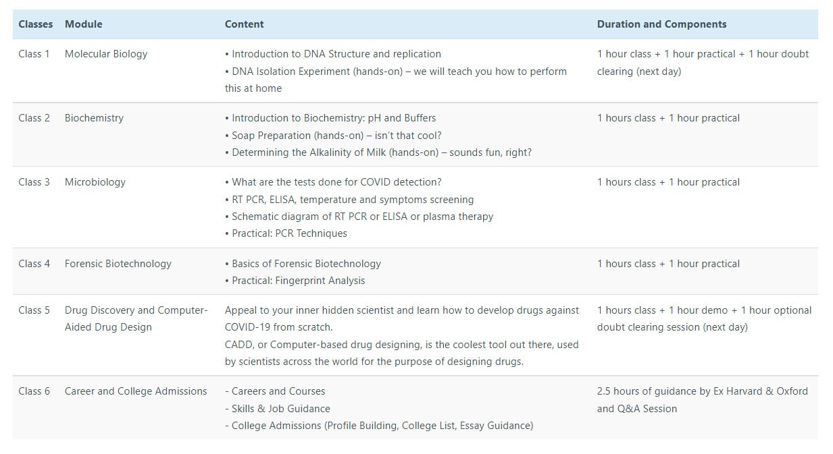The image size is (833, 454).
Task: Select the Module column header
Action: pos(83,24)
